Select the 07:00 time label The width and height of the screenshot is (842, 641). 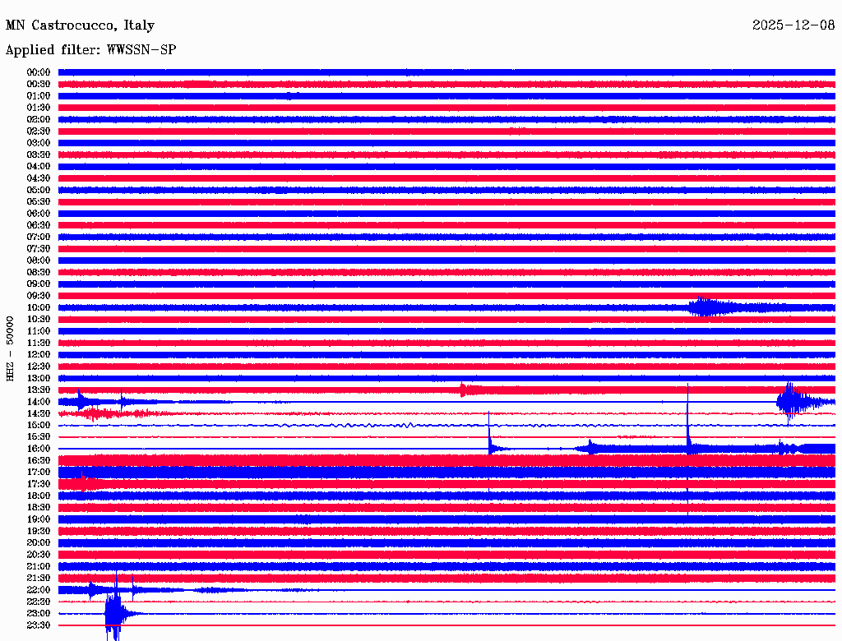pyautogui.click(x=39, y=237)
